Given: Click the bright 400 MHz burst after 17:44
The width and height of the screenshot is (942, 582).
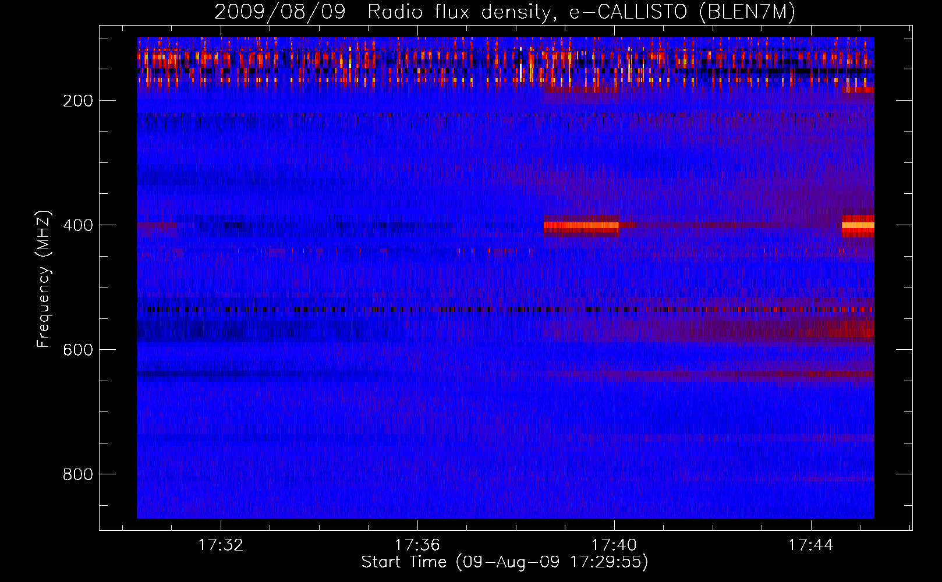Looking at the screenshot, I should (858, 226).
